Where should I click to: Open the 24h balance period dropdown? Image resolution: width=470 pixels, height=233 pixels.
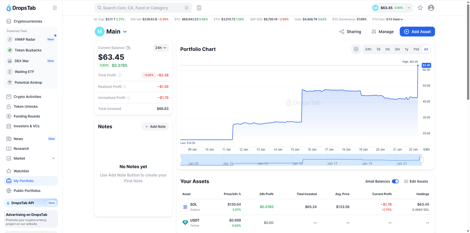coord(161,48)
